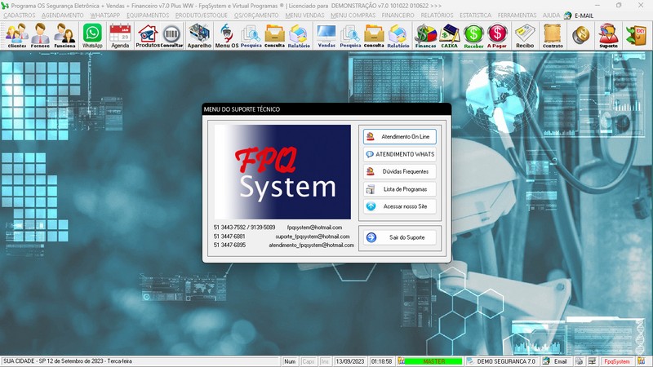Click the Produtos house icon
This screenshot has width=653, height=367.
pos(147,35)
